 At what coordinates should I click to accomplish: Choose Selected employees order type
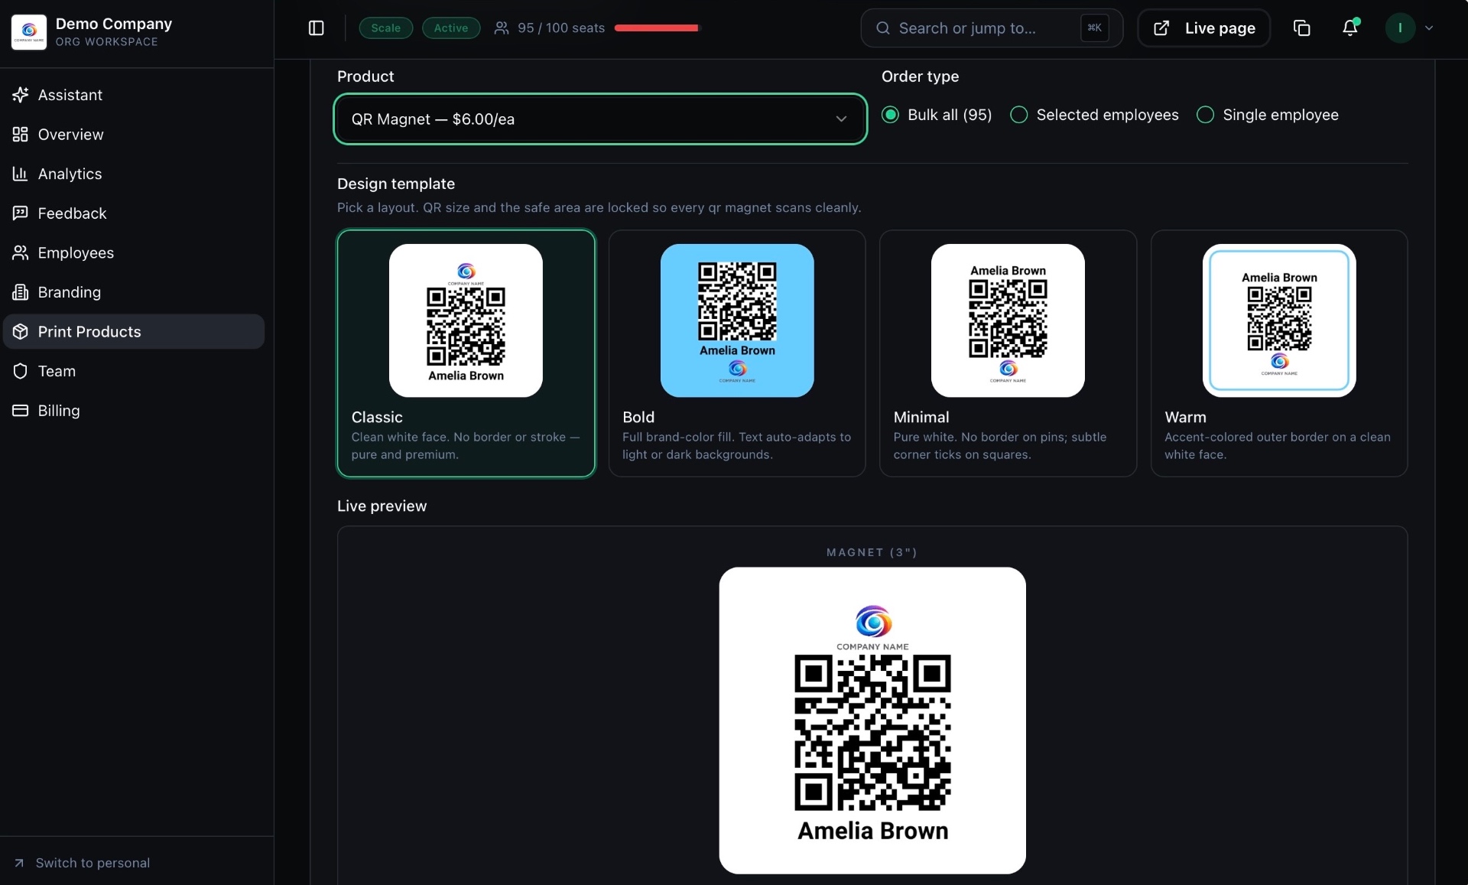[1094, 115]
